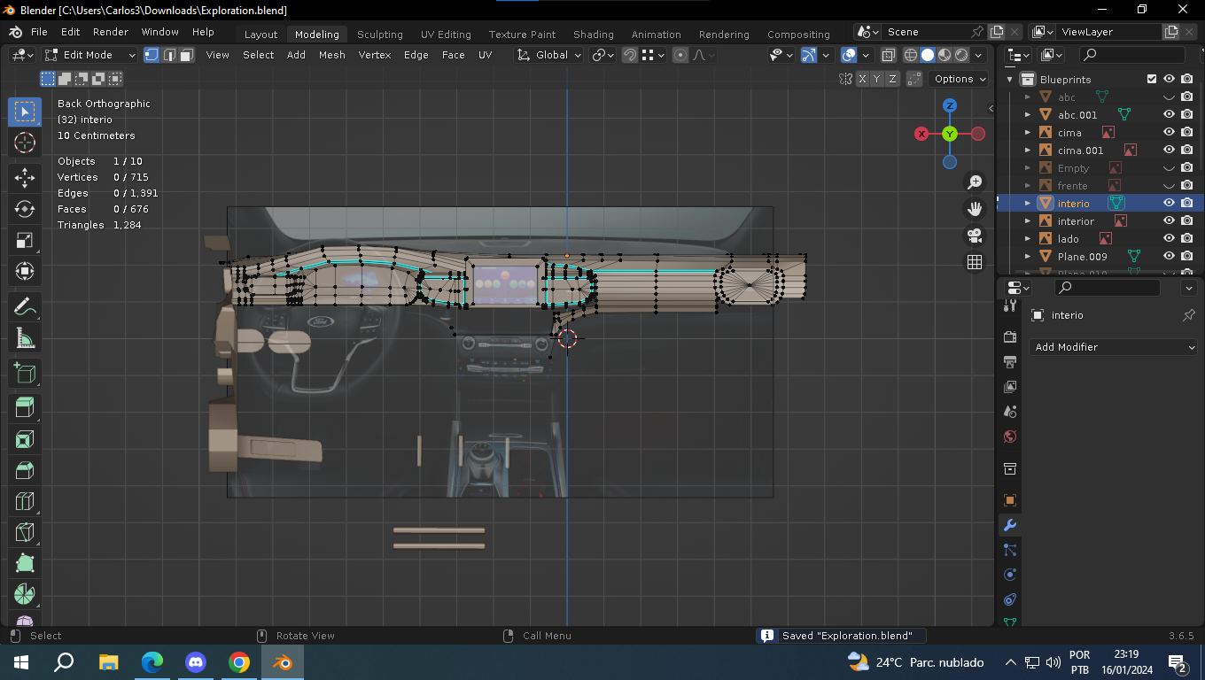The width and height of the screenshot is (1205, 680).
Task: Open Modifiers wrench properties tab
Action: point(1009,525)
